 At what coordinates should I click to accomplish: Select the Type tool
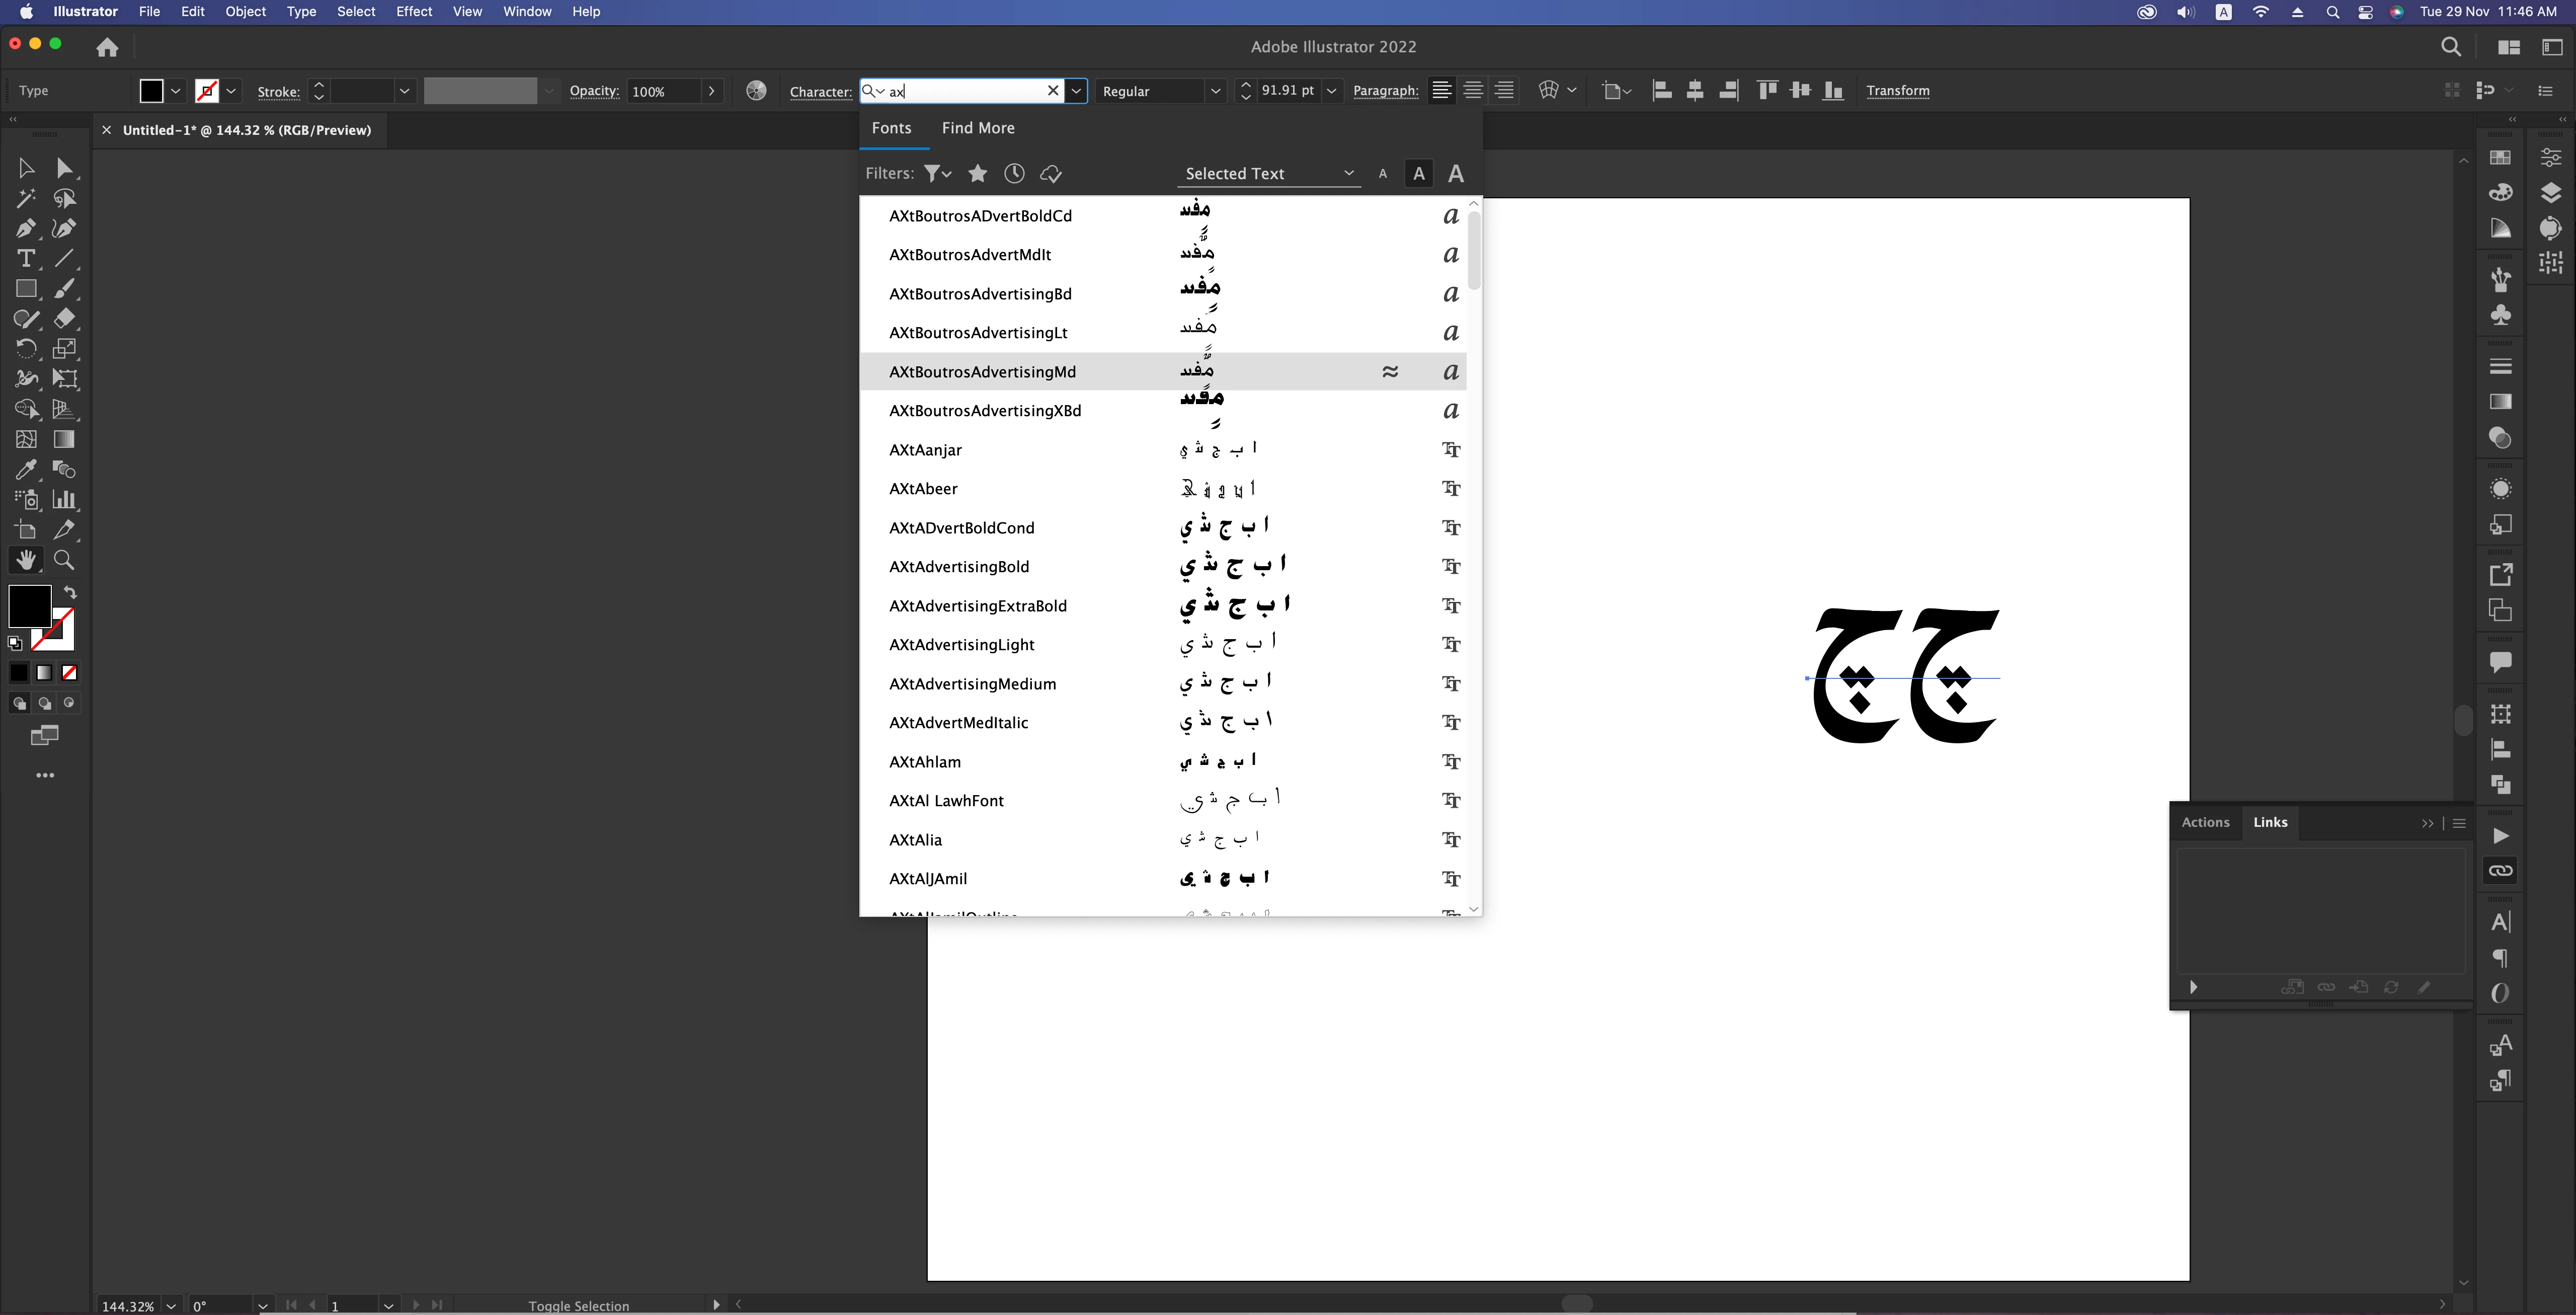[x=26, y=259]
